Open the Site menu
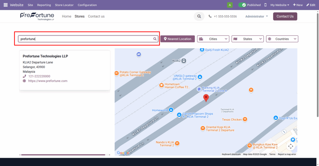 (x=30, y=5)
